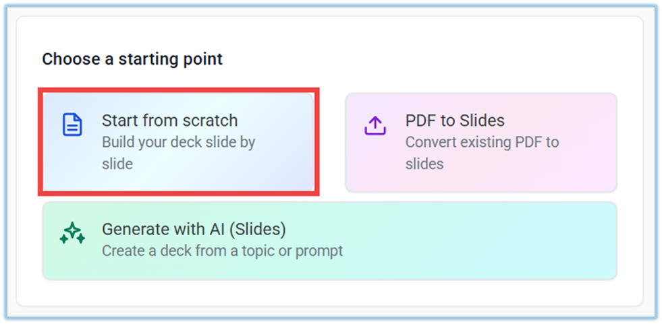Click the word "PDF" in the pink card title
Viewport: 662px width, 324px height.
point(421,121)
